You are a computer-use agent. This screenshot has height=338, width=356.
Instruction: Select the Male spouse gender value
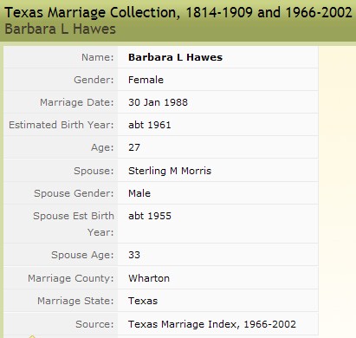[139, 193]
